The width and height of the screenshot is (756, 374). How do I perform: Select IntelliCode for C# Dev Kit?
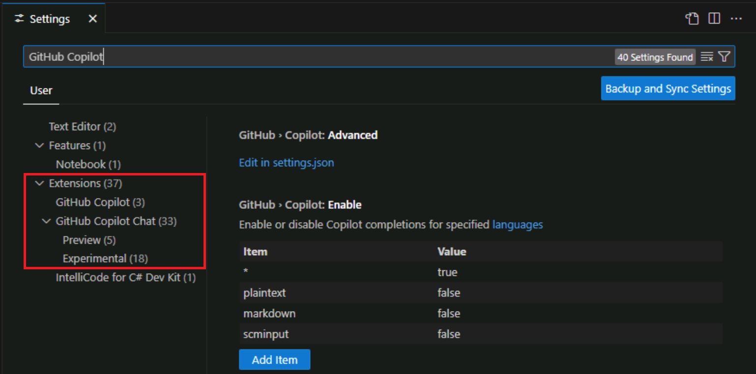tap(126, 278)
